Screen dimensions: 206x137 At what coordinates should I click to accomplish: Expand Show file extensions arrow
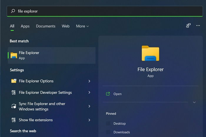89,120
